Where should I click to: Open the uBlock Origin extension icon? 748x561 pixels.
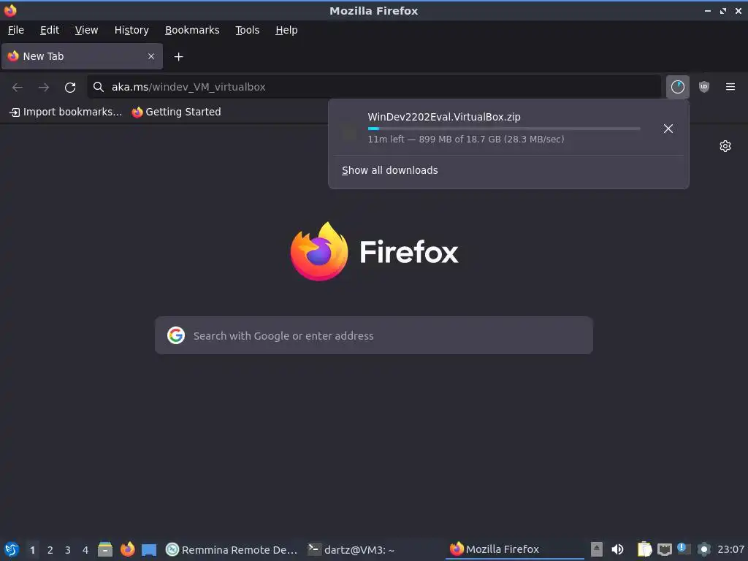(703, 87)
